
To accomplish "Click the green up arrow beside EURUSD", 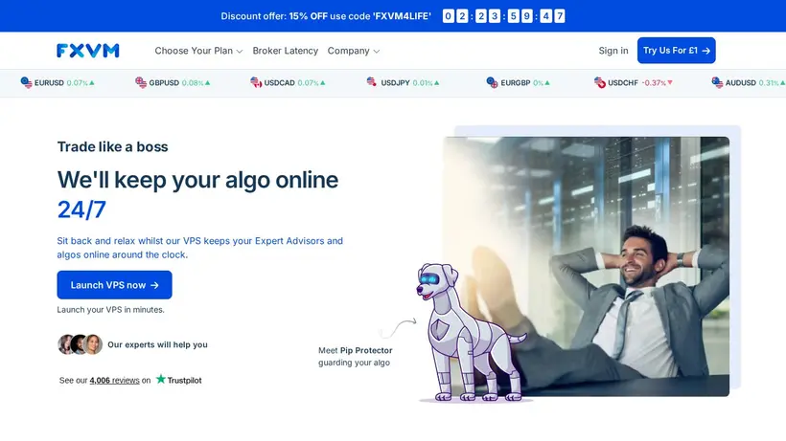I will [x=92, y=82].
